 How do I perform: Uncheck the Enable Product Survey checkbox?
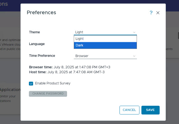31,84
